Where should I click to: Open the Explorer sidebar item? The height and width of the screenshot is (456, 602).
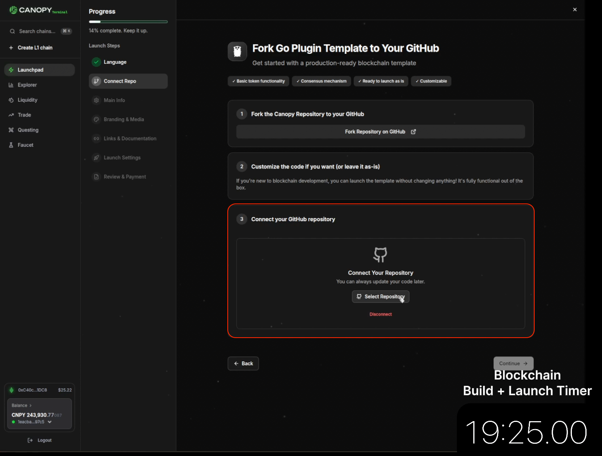40,85
